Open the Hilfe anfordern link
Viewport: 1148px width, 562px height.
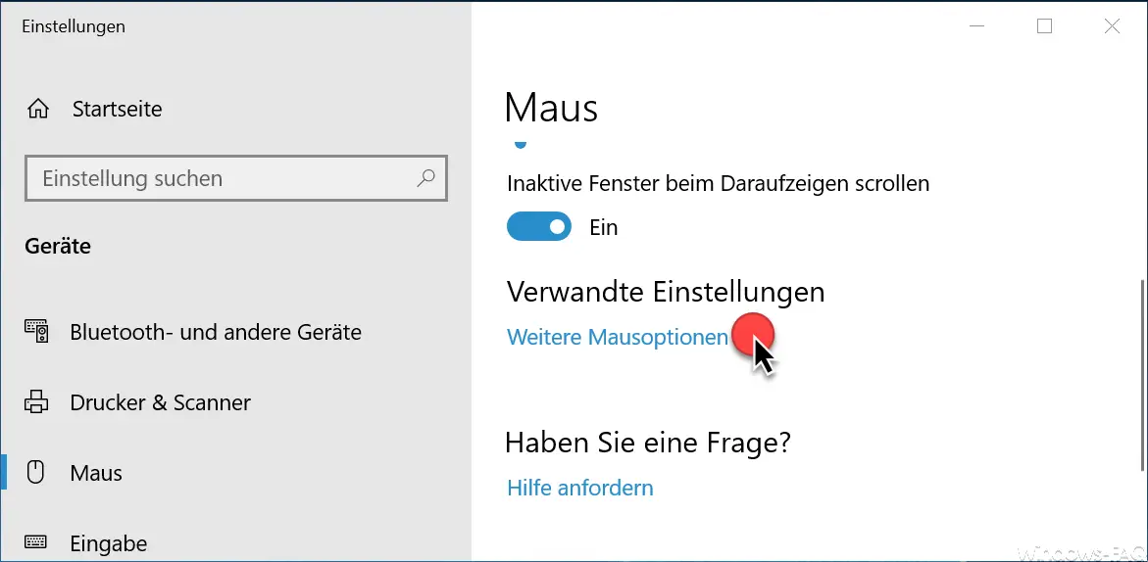click(579, 488)
